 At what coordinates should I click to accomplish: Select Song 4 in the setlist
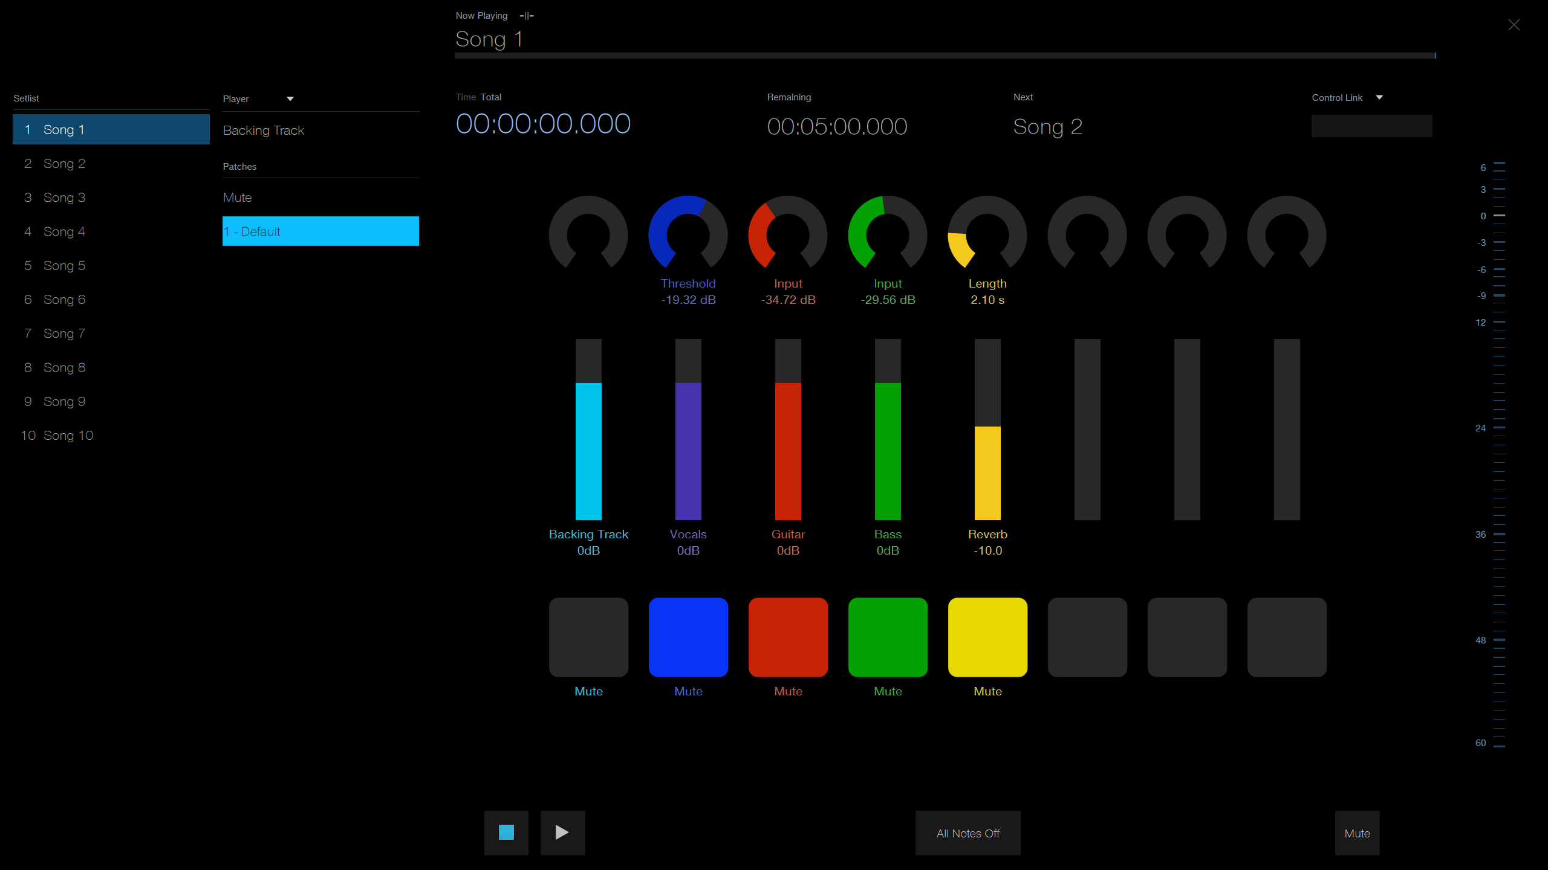(64, 231)
